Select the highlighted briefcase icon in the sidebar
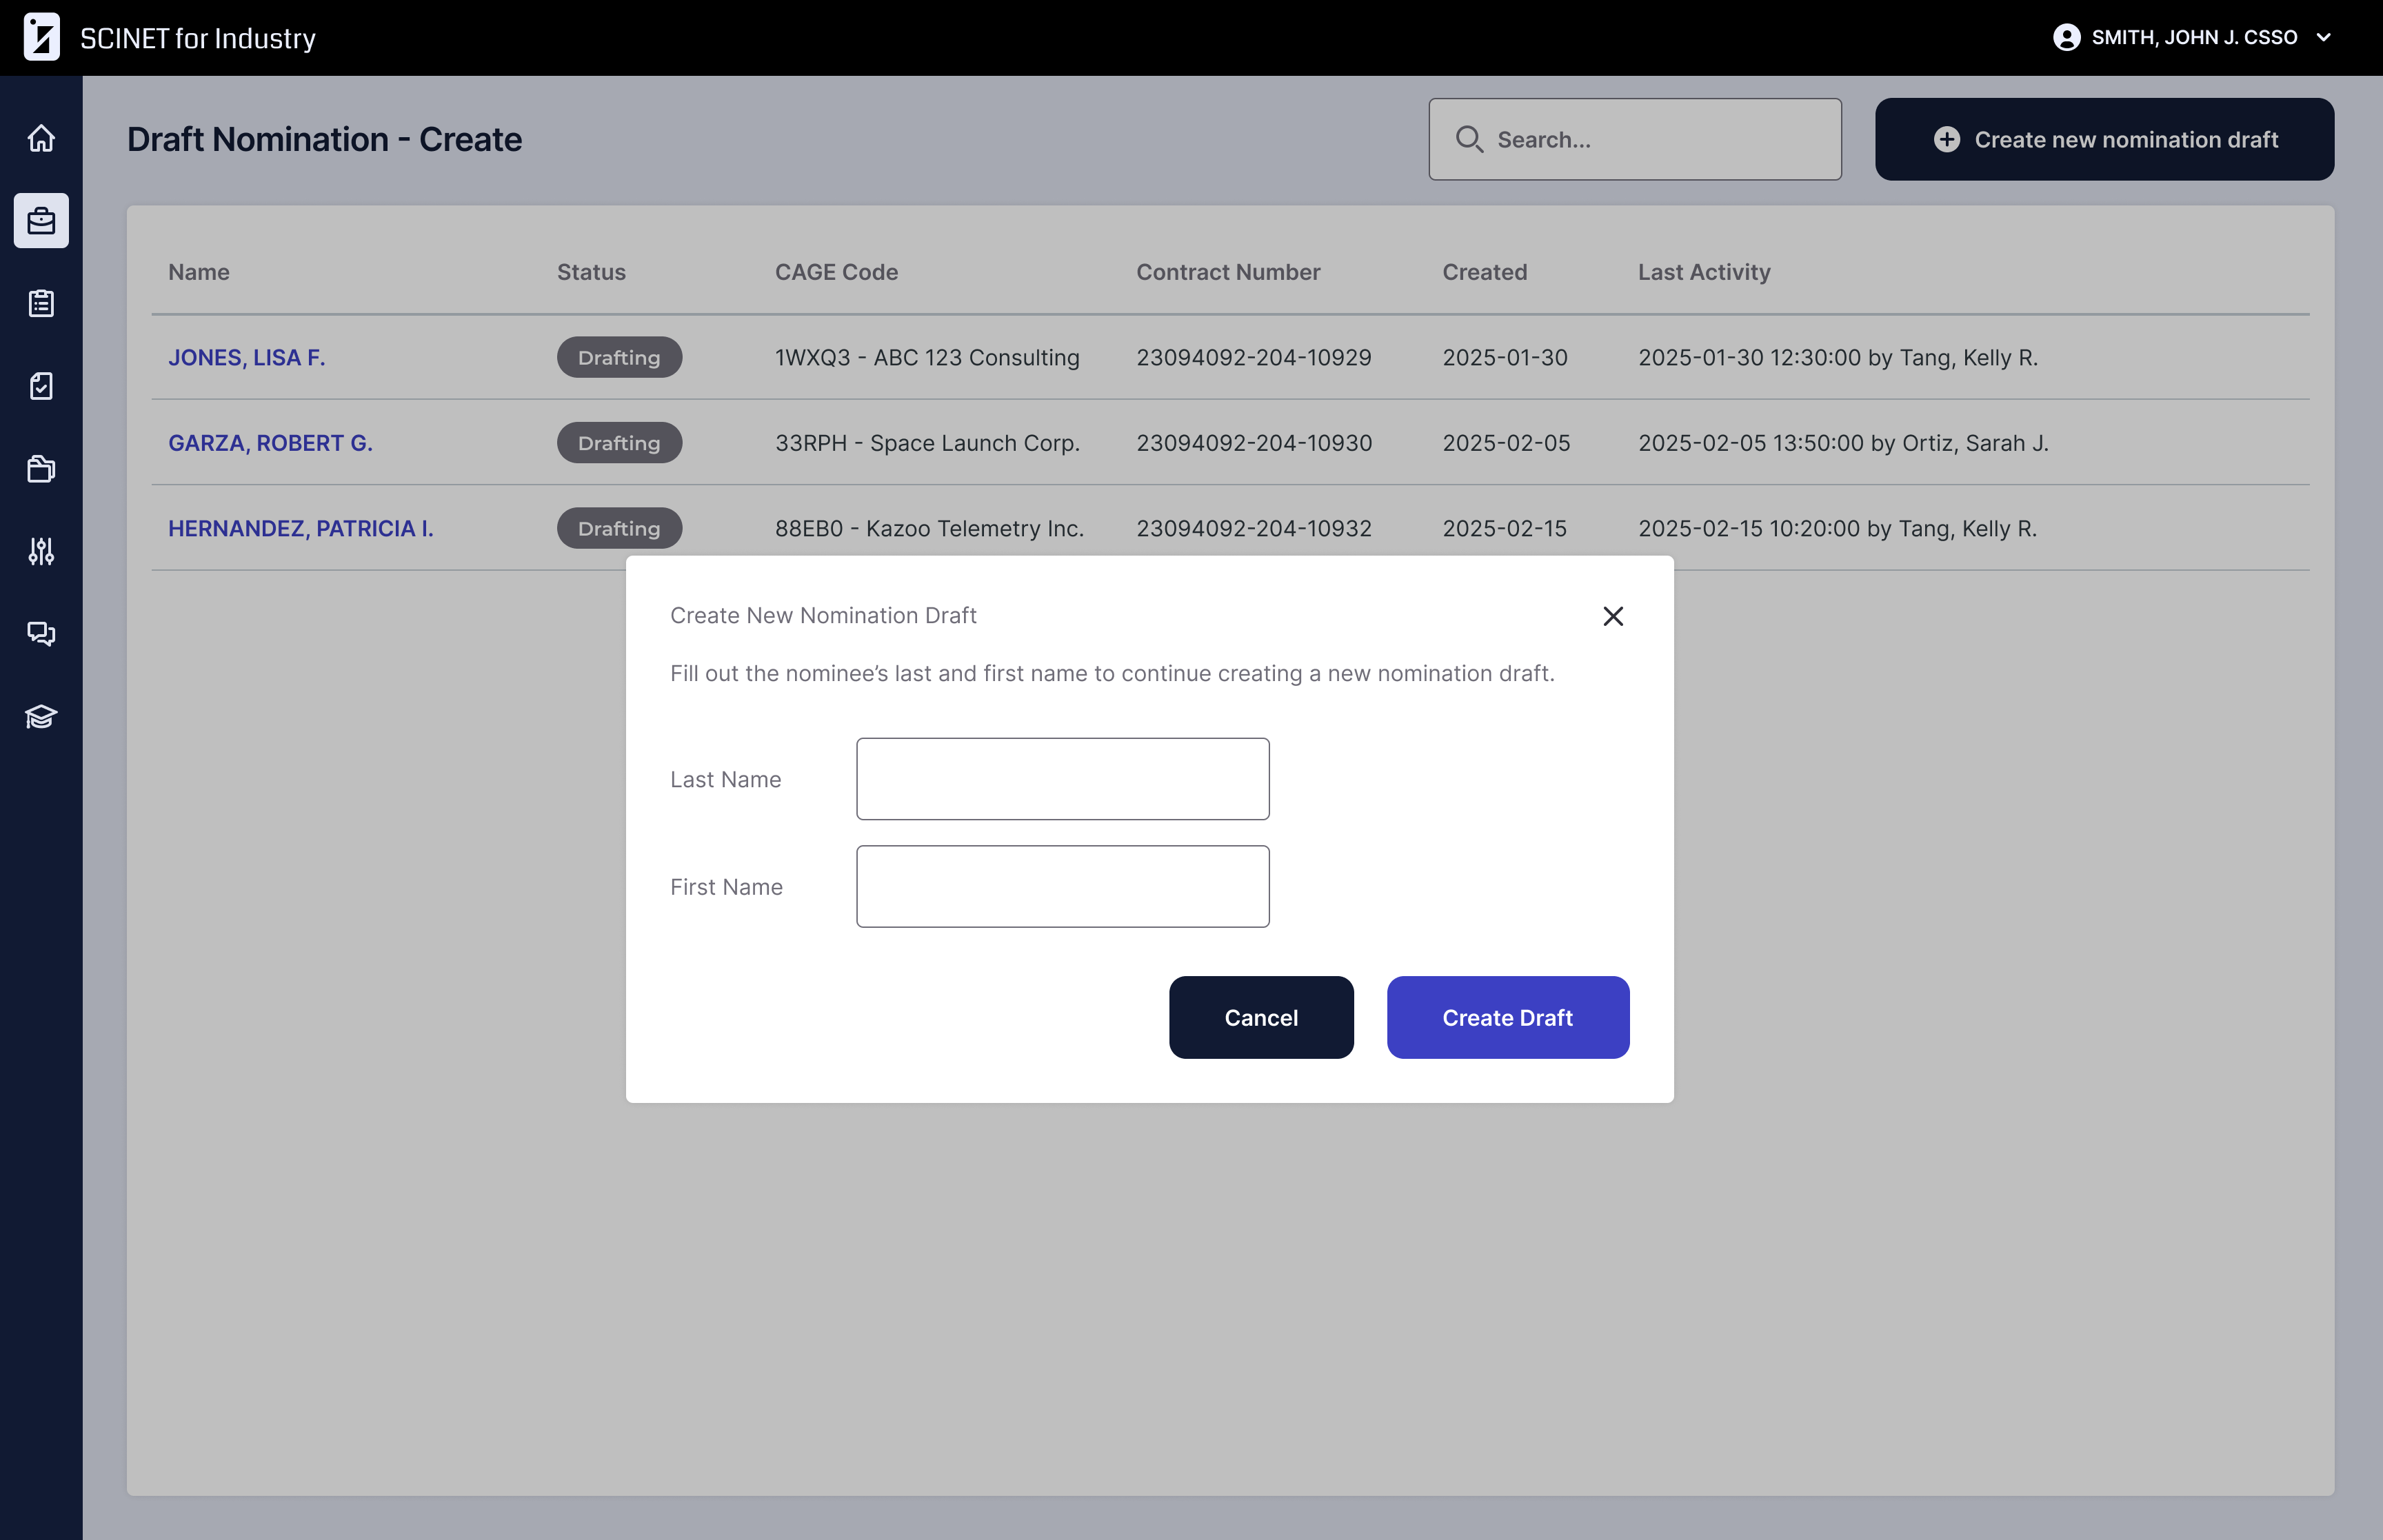 [x=41, y=220]
